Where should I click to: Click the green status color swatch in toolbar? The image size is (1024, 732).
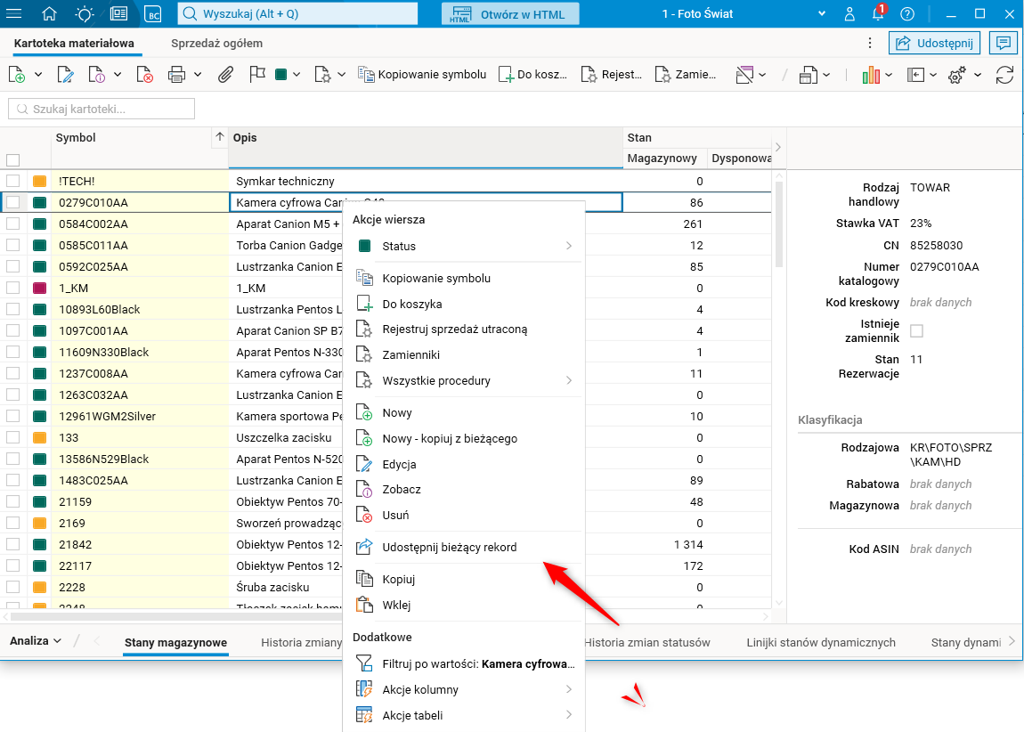pyautogui.click(x=280, y=75)
